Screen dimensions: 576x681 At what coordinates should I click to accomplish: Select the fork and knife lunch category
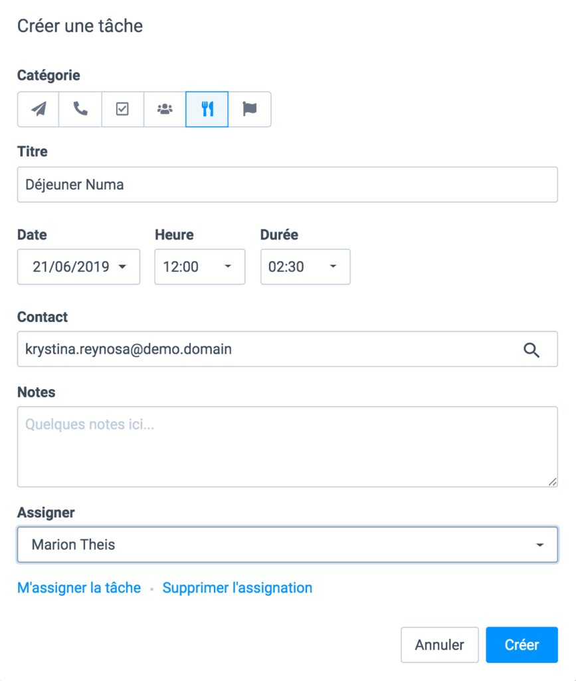(x=207, y=109)
